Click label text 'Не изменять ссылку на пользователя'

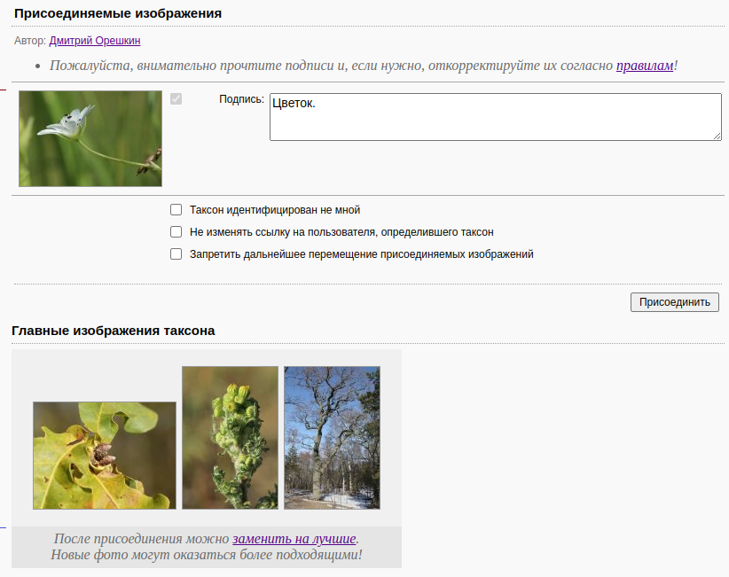pos(341,232)
